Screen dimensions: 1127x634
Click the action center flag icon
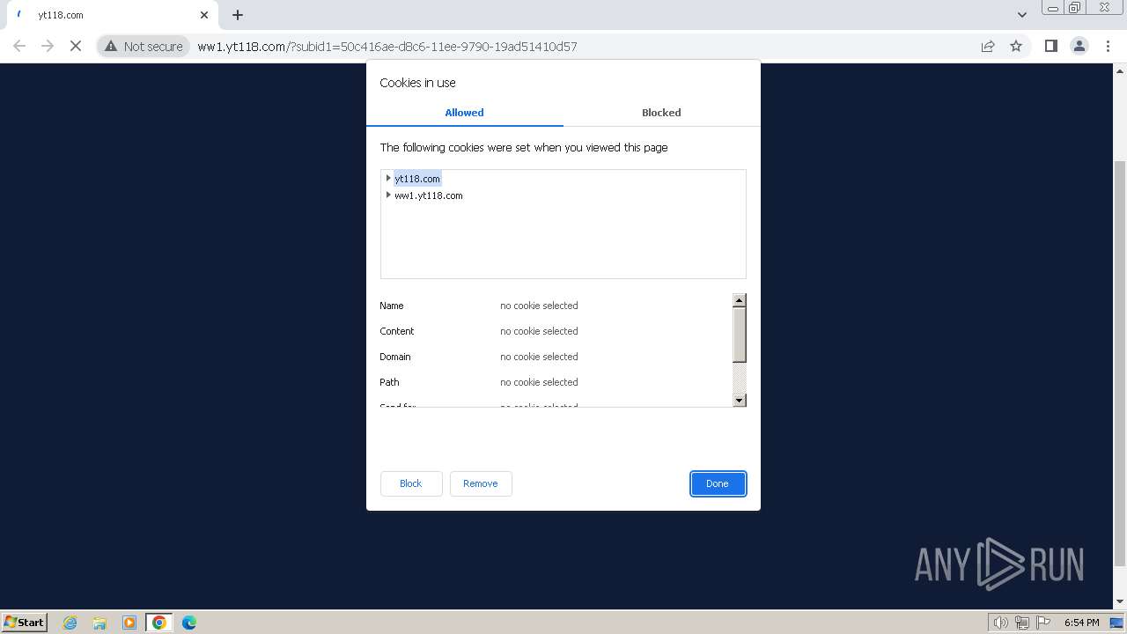click(x=1043, y=623)
